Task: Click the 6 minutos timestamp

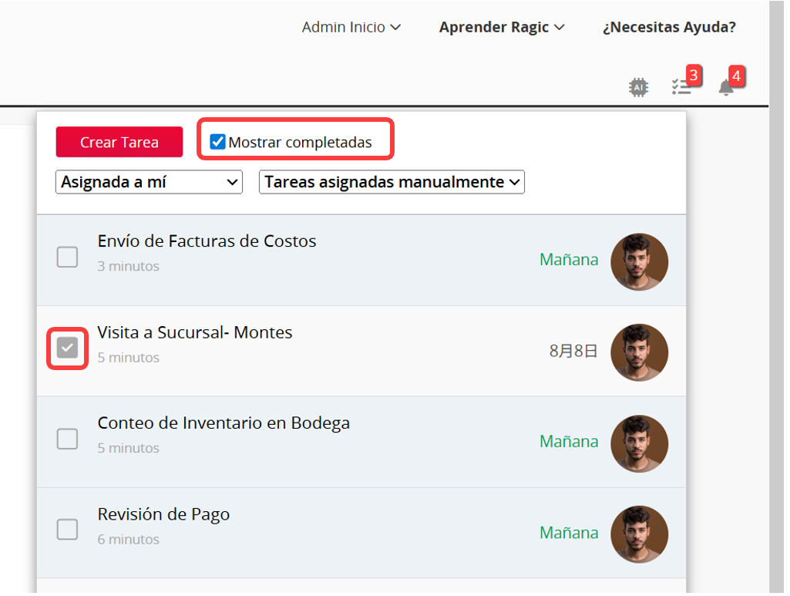Action: 129,540
